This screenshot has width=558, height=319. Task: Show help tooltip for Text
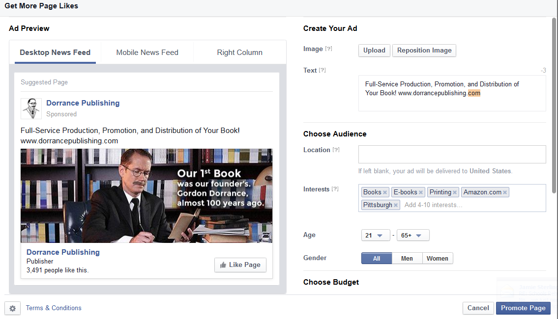[323, 70]
